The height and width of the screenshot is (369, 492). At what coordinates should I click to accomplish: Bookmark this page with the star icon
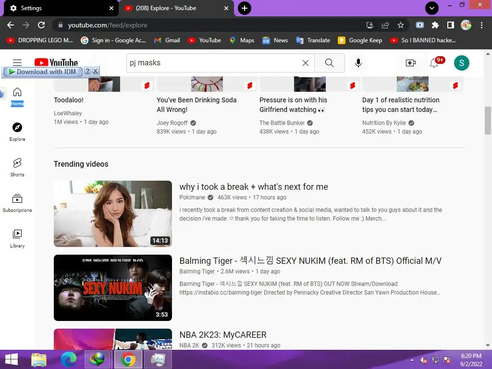pyautogui.click(x=400, y=25)
